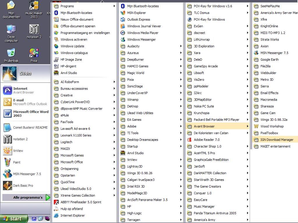Launch XnView from recent programs list
298x223 pixels.
26,151
